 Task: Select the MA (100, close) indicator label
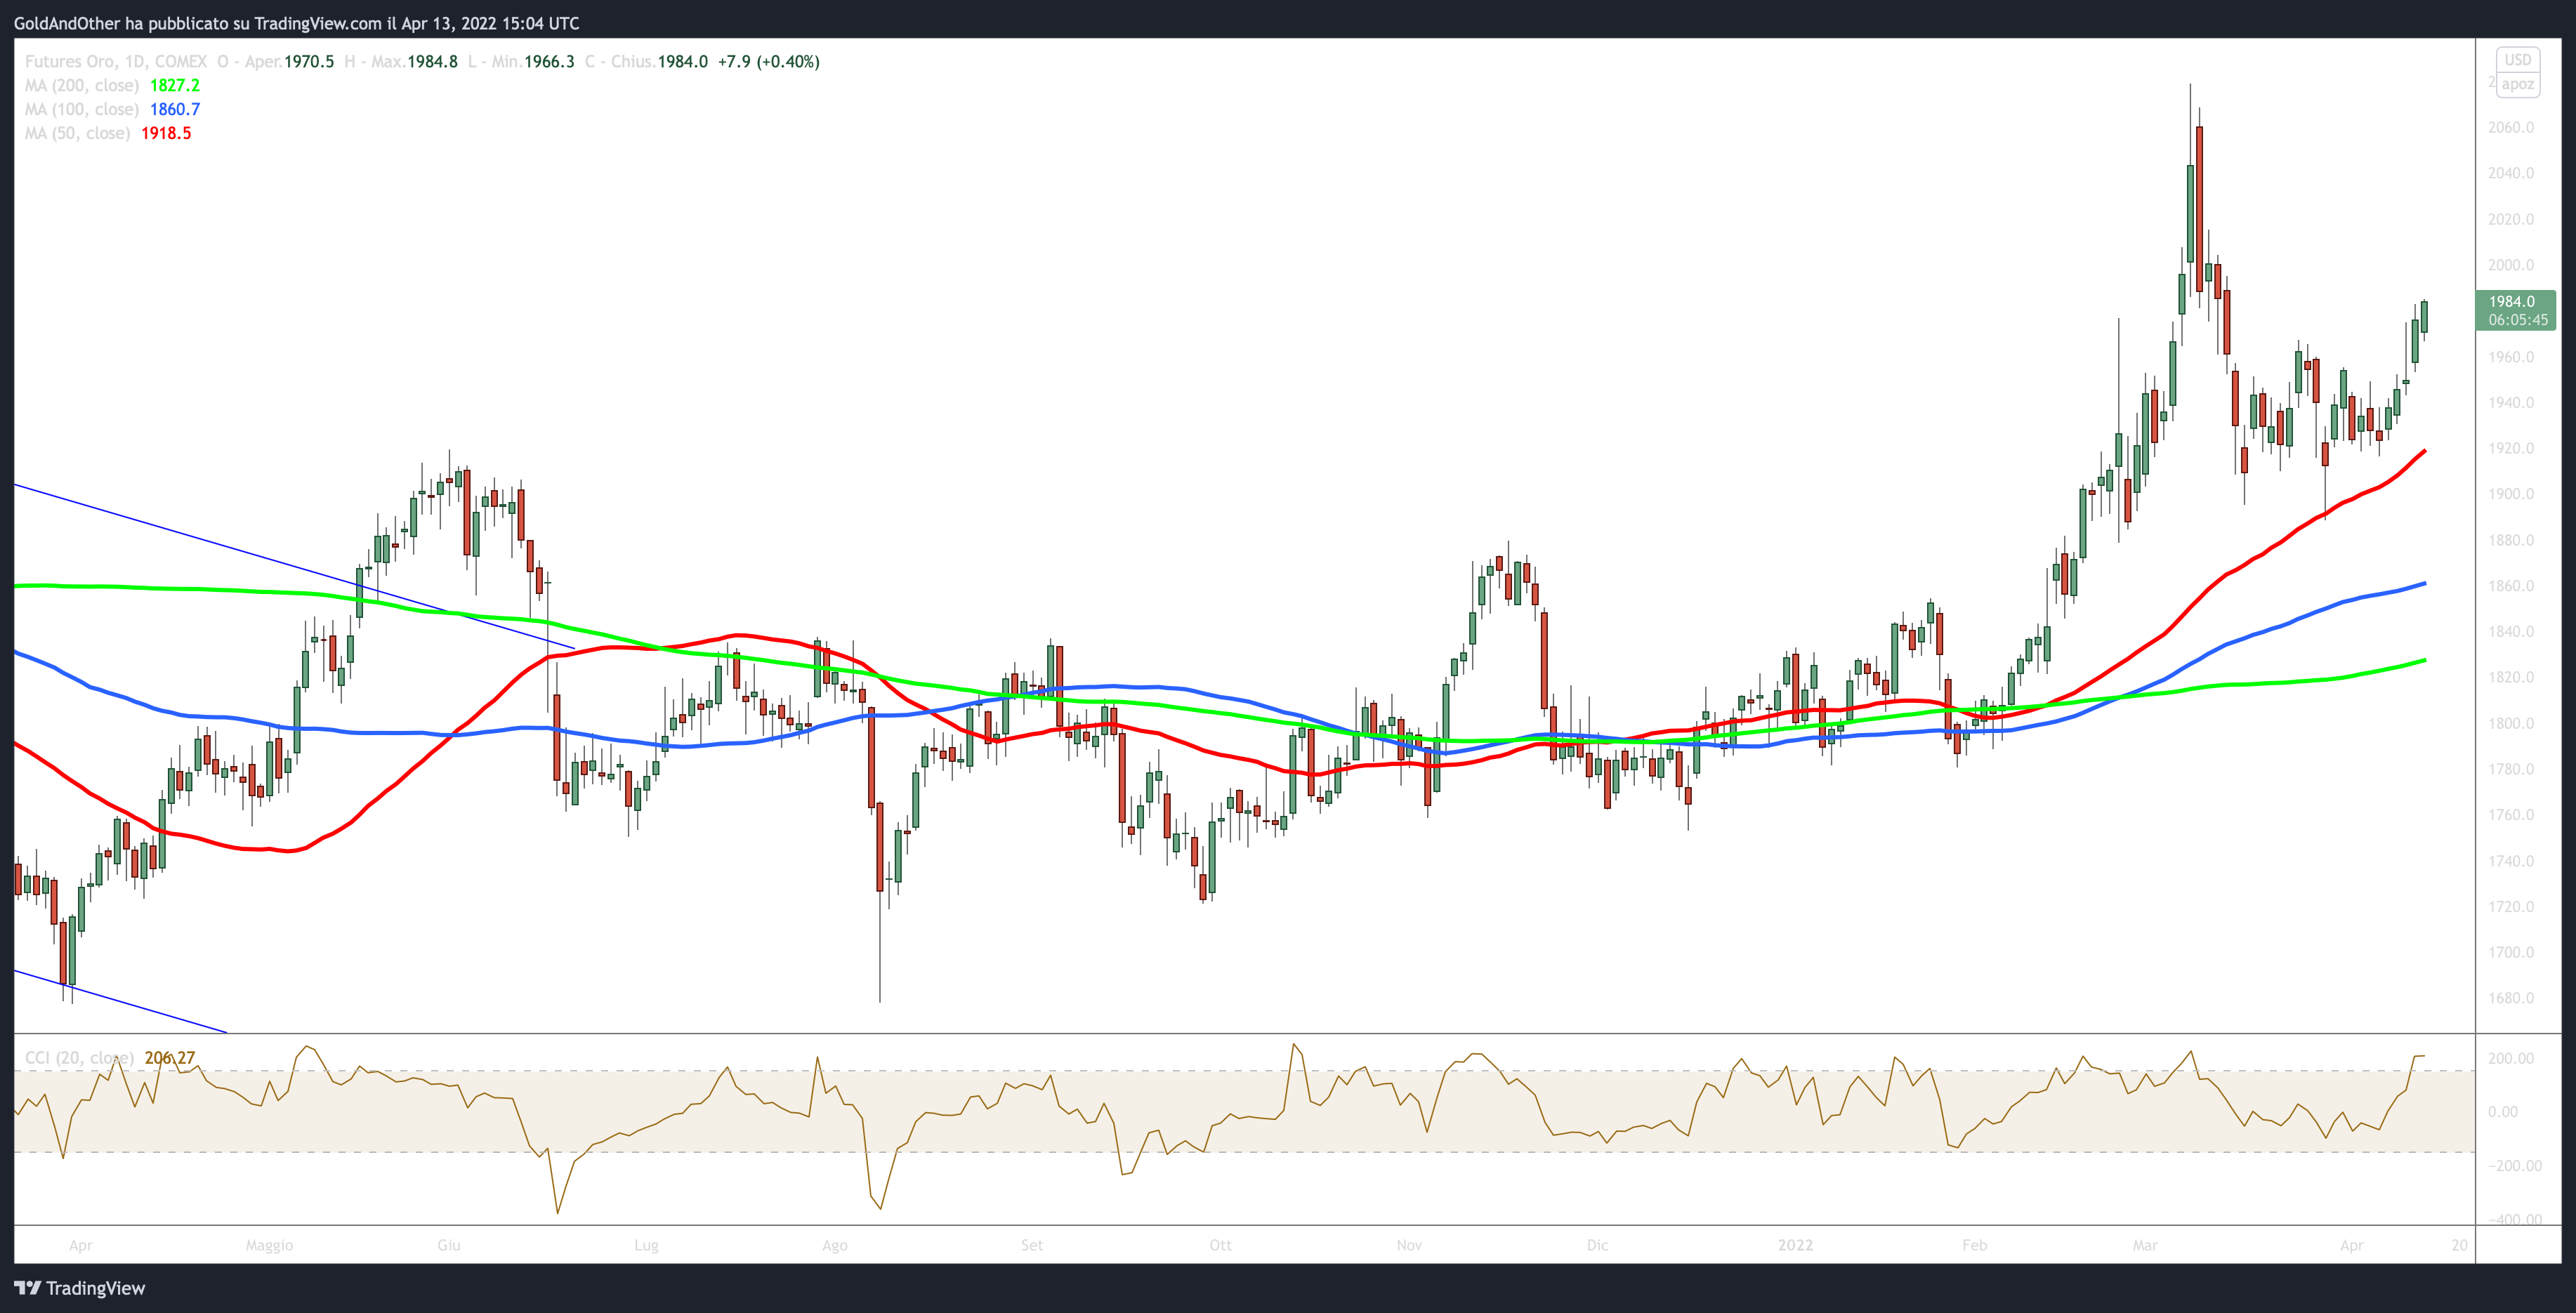82,110
